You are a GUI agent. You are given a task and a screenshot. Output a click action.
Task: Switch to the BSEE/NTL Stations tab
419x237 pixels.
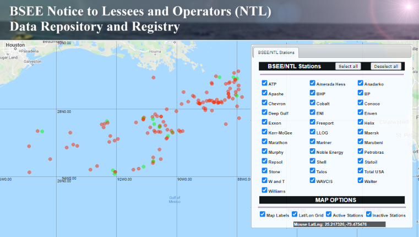(275, 53)
